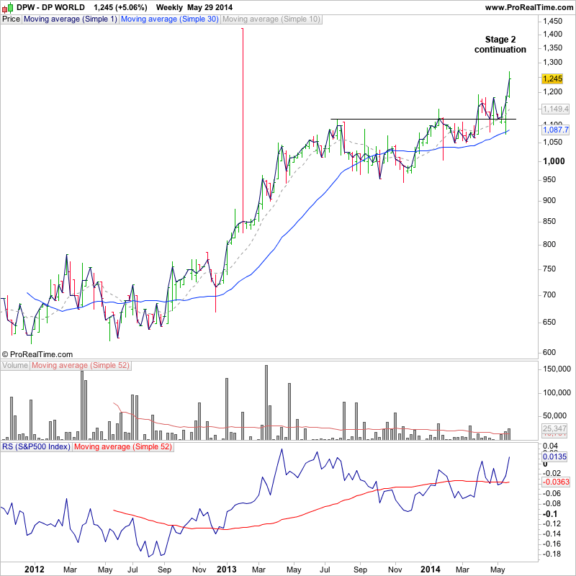Click the 1,000 price axis label
Screen dimensions: 576x576
[554, 161]
